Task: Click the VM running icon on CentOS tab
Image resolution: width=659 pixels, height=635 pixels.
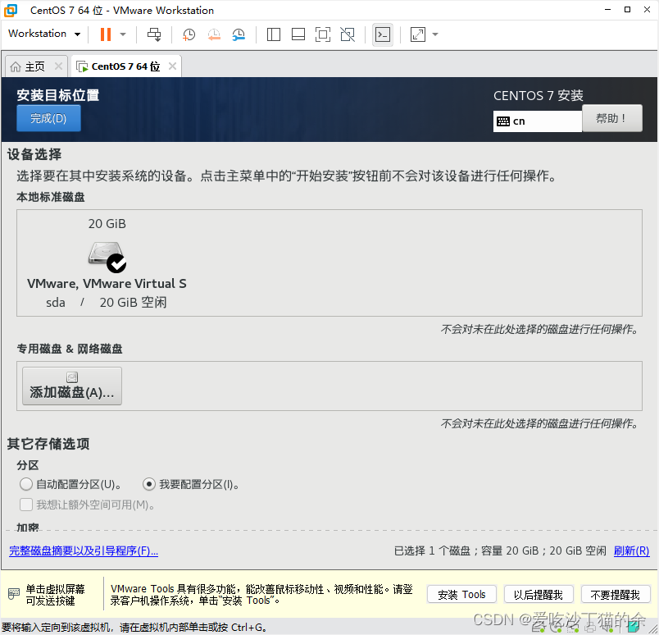Action: (82, 66)
